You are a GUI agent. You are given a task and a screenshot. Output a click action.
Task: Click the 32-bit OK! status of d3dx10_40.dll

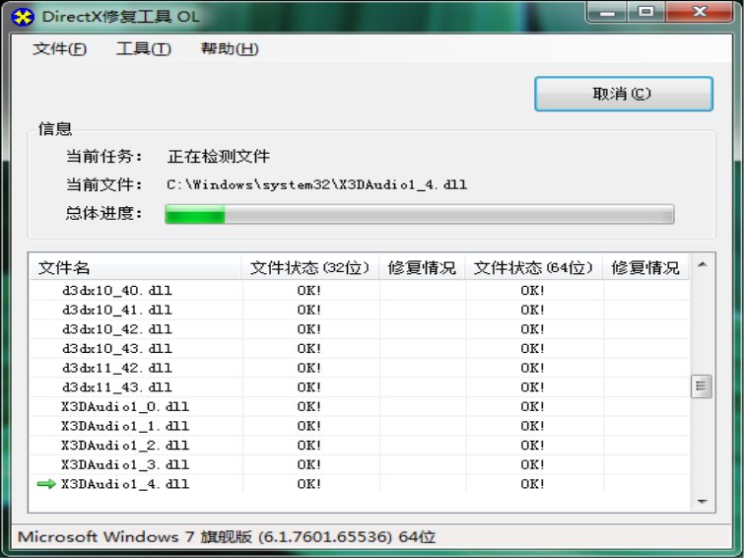308,291
